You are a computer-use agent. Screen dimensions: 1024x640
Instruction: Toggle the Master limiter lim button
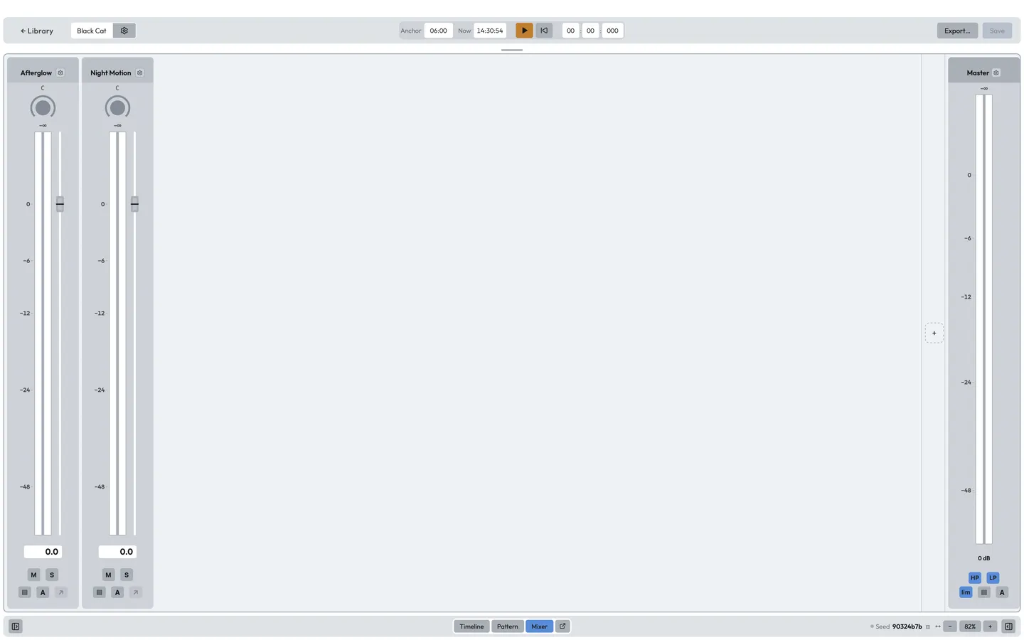[x=966, y=592]
